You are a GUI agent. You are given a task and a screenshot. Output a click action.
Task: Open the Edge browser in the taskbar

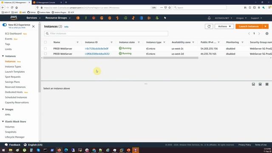click(66, 150)
